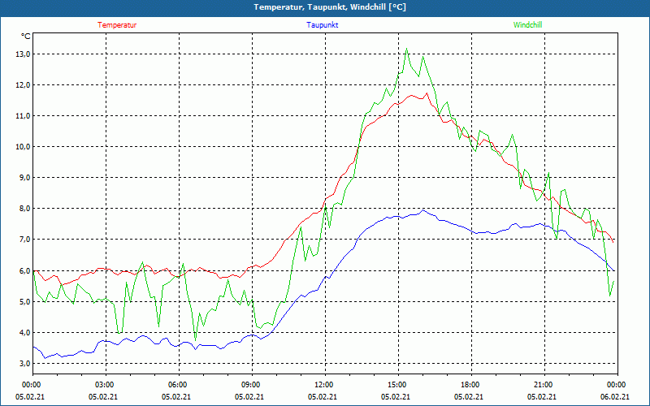
Task: Click the highest peak of the green Windchill line
Action: click(406, 50)
